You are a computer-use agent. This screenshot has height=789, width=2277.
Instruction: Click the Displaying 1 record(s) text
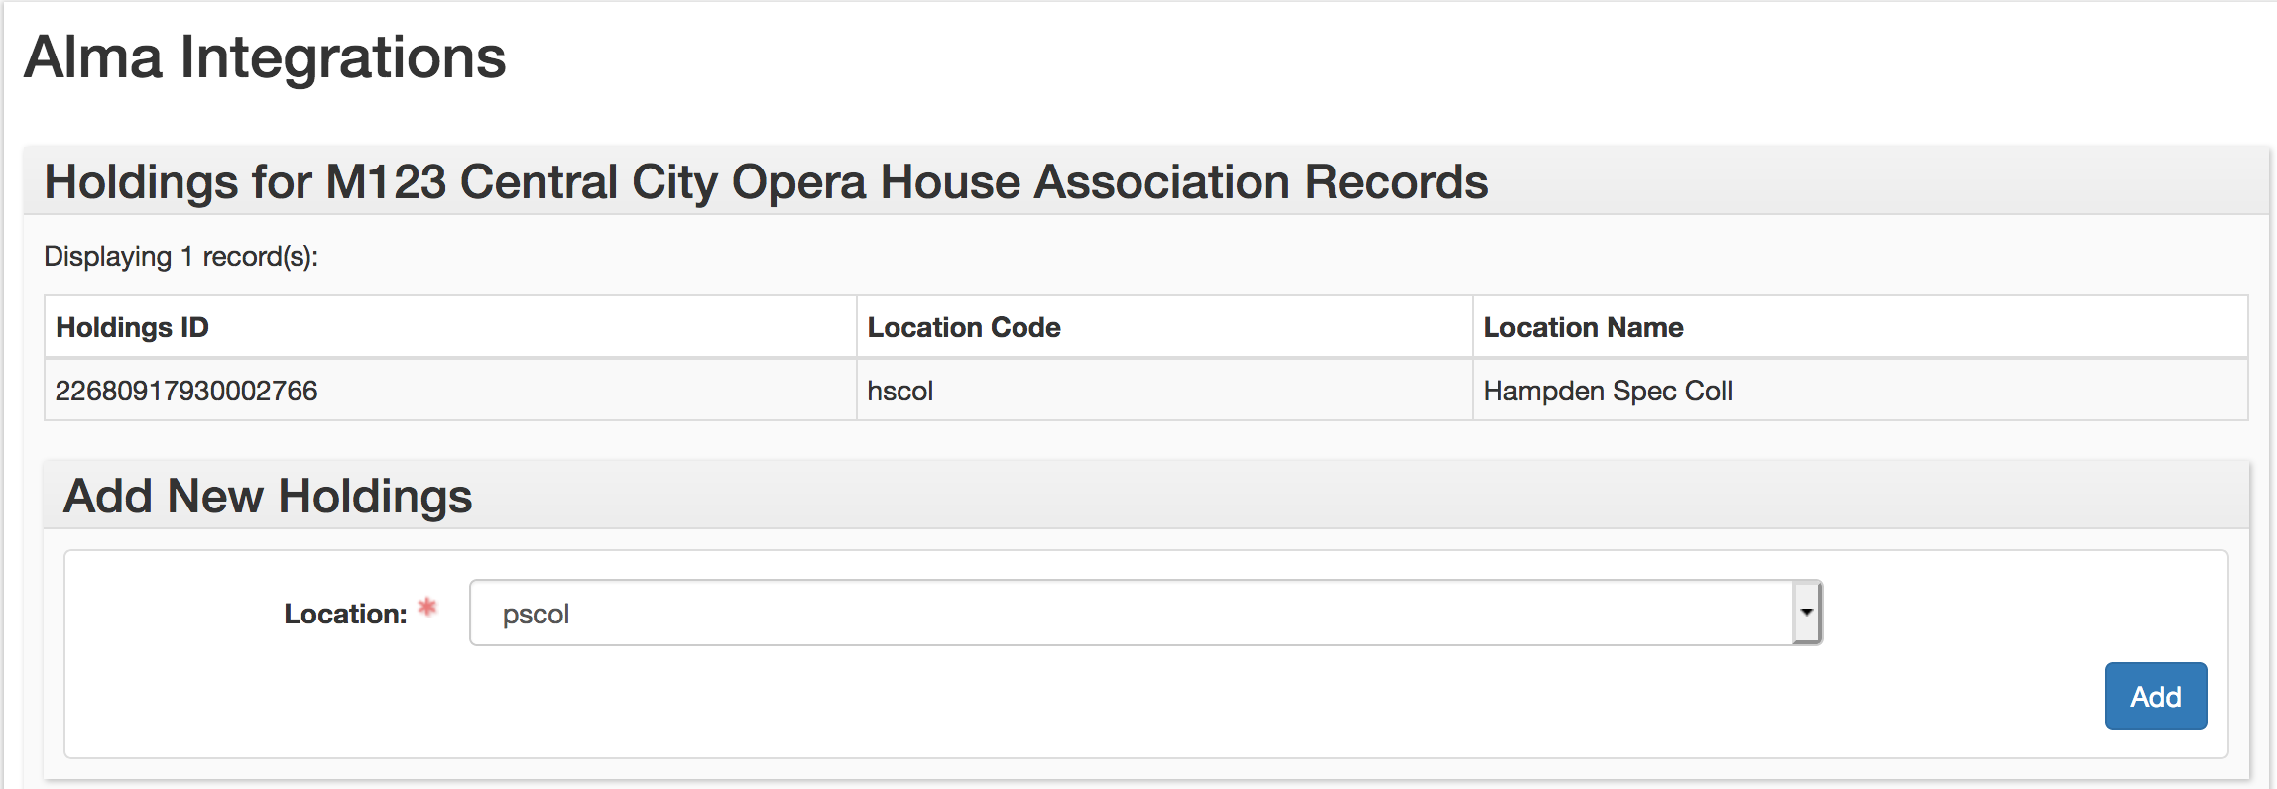coord(181,257)
